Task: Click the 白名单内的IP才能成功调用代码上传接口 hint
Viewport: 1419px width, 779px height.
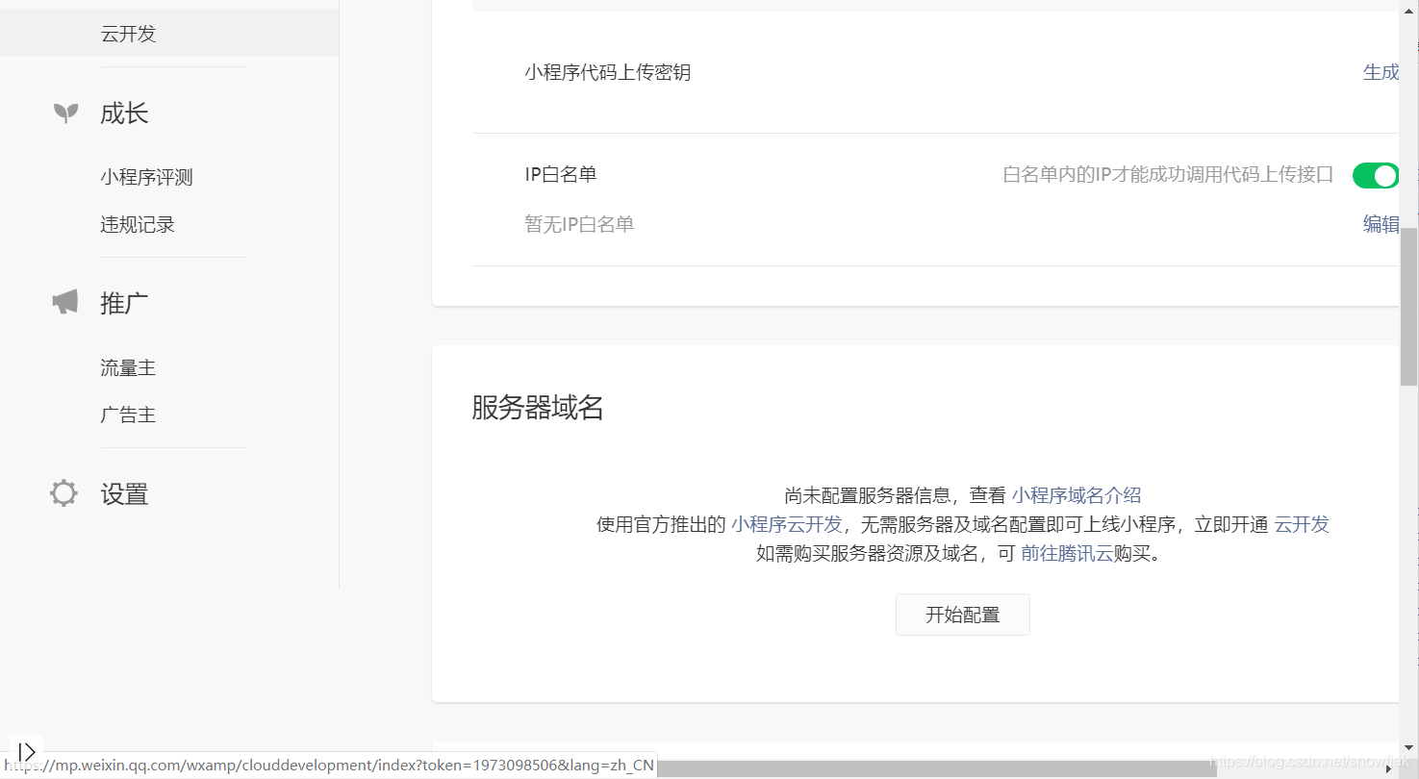Action: click(x=1168, y=174)
